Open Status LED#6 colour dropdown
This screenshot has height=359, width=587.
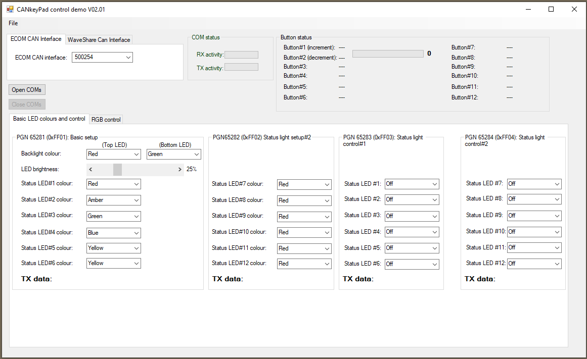click(113, 263)
